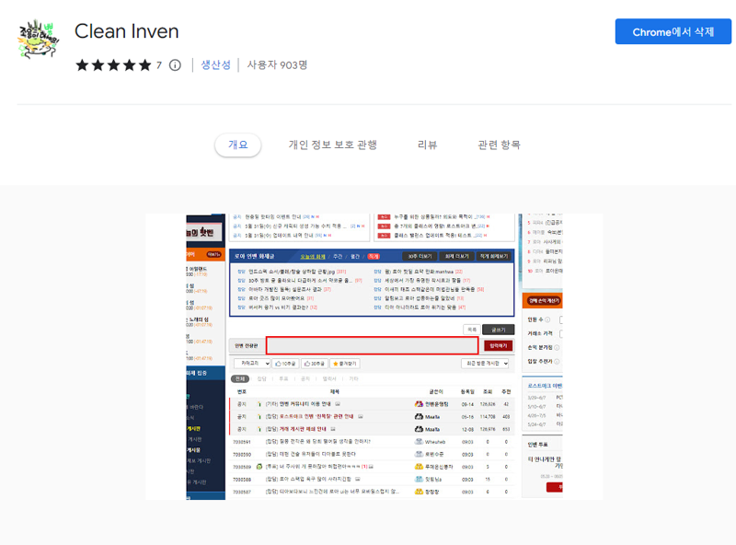The height and width of the screenshot is (545, 736).
Task: Open the 생산성 category link
Action: point(216,64)
